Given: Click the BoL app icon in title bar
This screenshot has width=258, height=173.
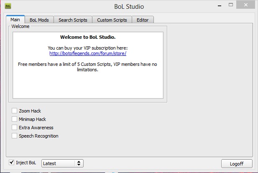Looking at the screenshot, I should [x=8, y=6].
